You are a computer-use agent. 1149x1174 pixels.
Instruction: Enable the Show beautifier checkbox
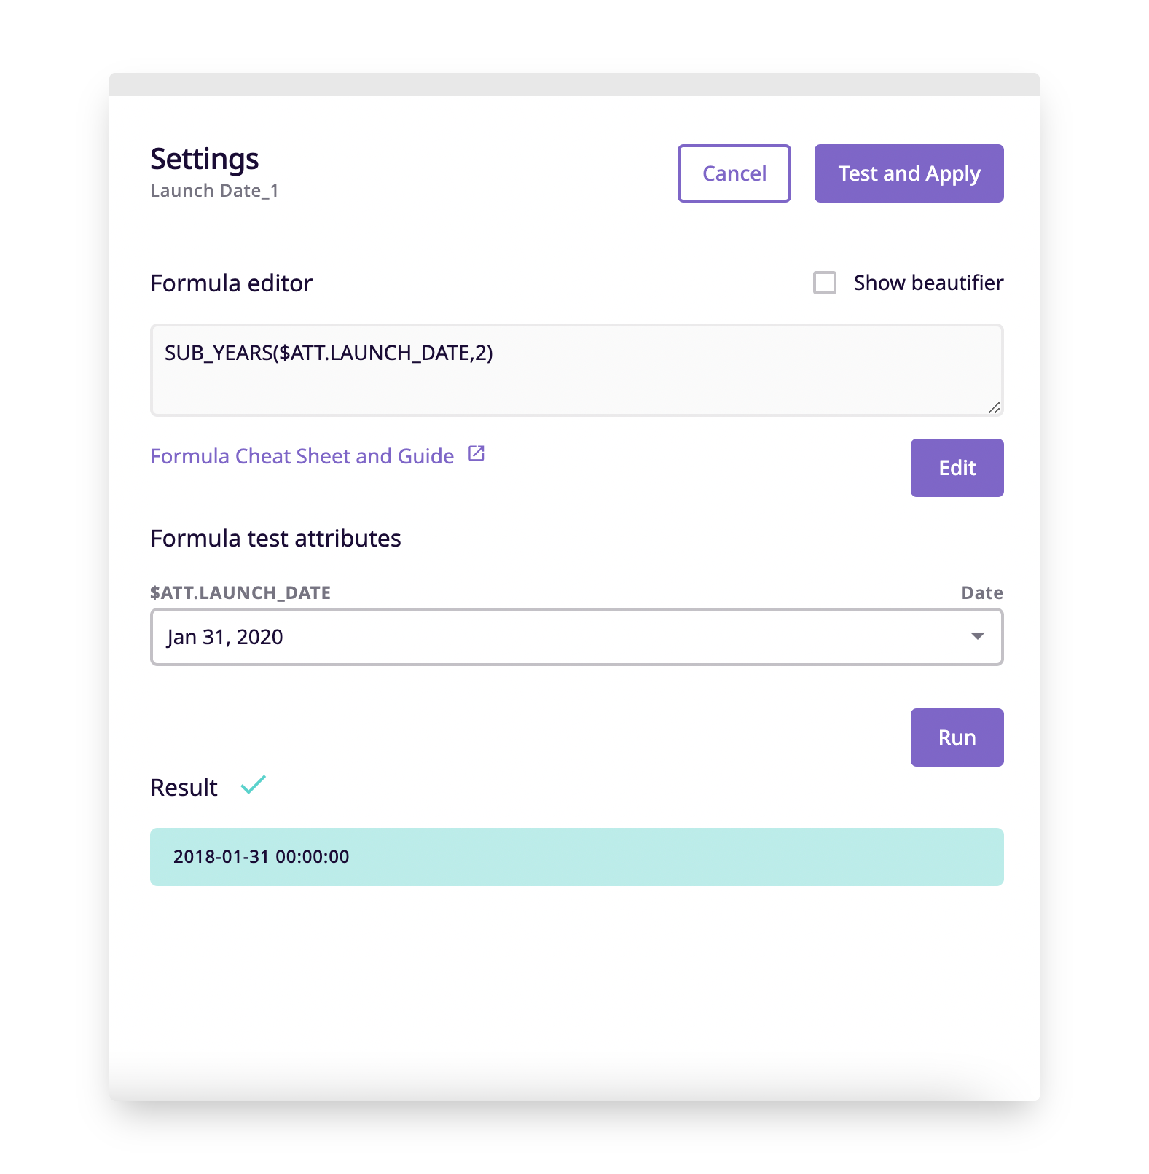pyautogui.click(x=825, y=283)
